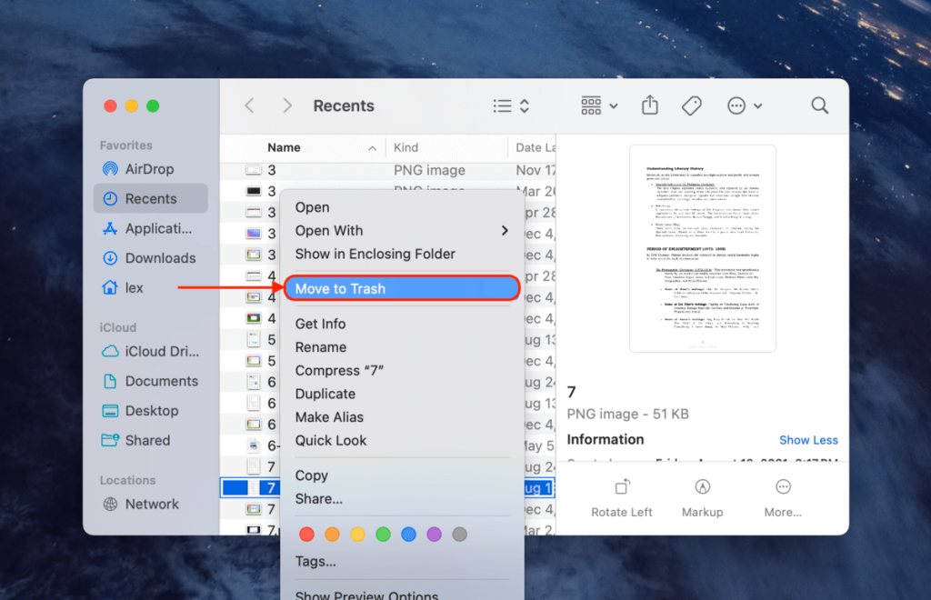Select the Markup tool in preview pane
Image resolution: width=931 pixels, height=600 pixels.
pos(702,498)
